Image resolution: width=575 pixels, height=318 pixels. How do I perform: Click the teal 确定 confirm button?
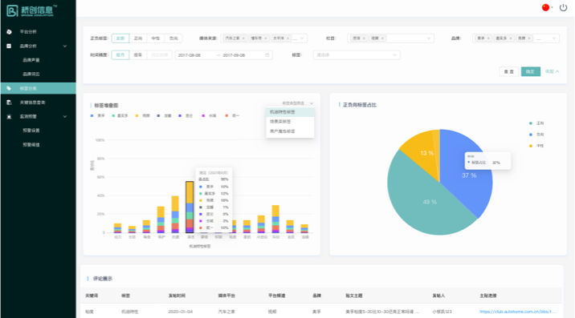tap(531, 71)
